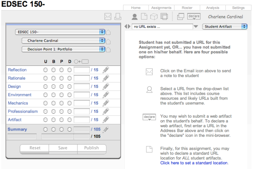Click the email envelope icon in toolbar
This screenshot has width=254, height=169.
(108, 16)
